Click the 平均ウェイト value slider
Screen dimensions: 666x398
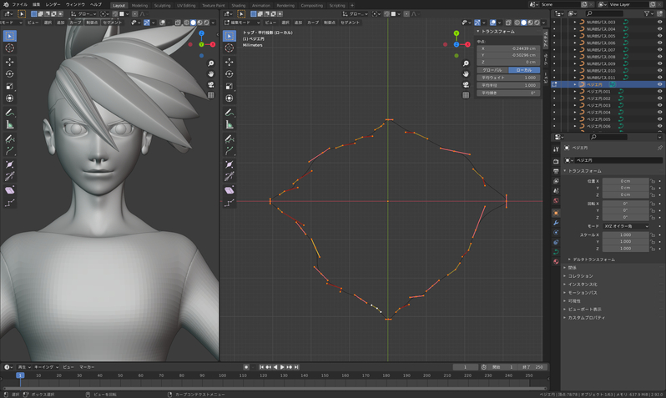(x=507, y=78)
